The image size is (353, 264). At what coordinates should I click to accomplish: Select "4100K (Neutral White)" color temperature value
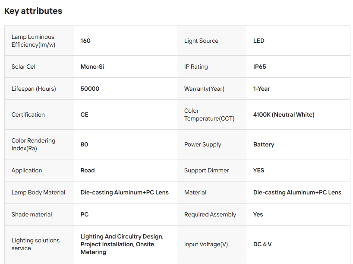[284, 115]
